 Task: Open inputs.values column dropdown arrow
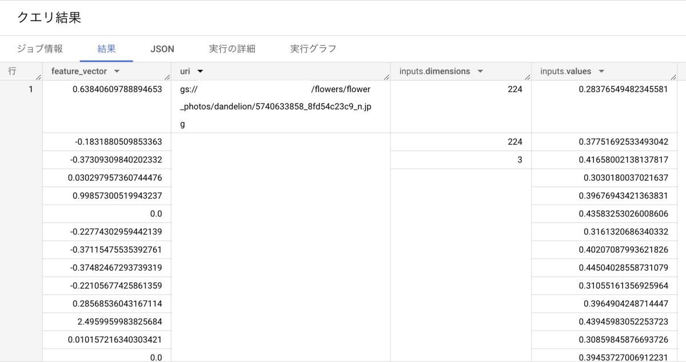(x=601, y=71)
